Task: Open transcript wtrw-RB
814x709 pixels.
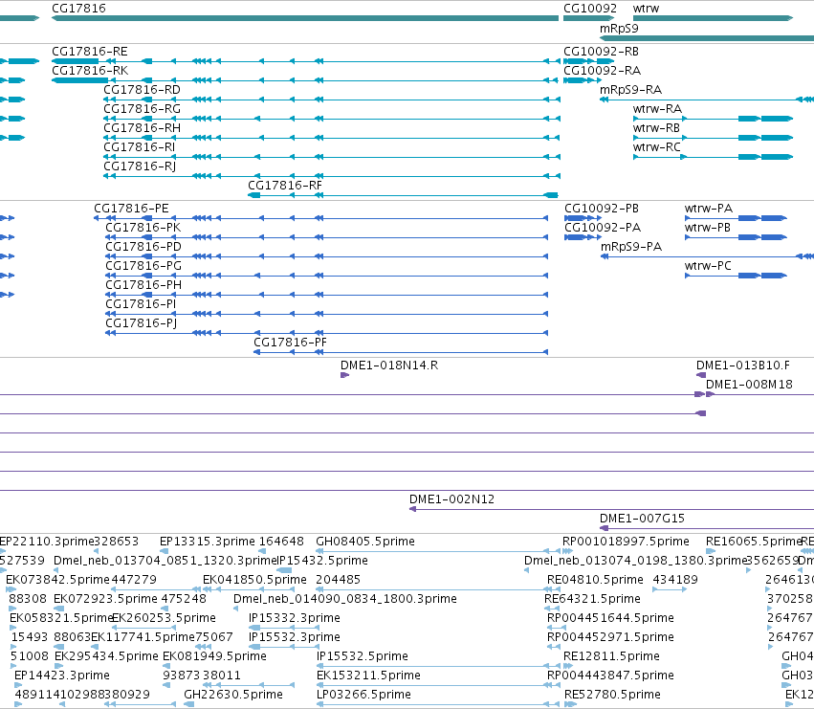Action: [x=657, y=128]
